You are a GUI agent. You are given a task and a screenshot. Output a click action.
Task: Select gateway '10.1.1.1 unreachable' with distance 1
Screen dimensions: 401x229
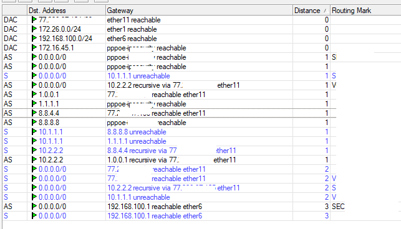point(138,76)
